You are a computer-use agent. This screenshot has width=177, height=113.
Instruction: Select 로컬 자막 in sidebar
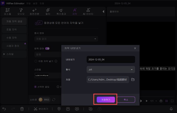(x=14, y=30)
